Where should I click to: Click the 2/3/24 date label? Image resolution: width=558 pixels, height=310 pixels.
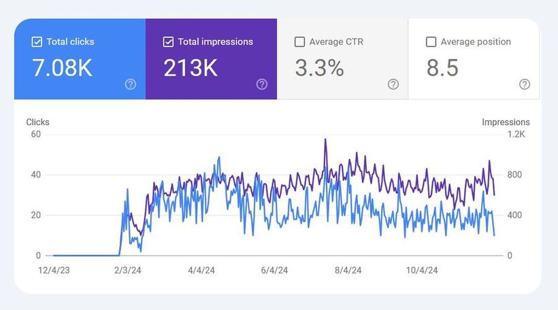(x=128, y=270)
